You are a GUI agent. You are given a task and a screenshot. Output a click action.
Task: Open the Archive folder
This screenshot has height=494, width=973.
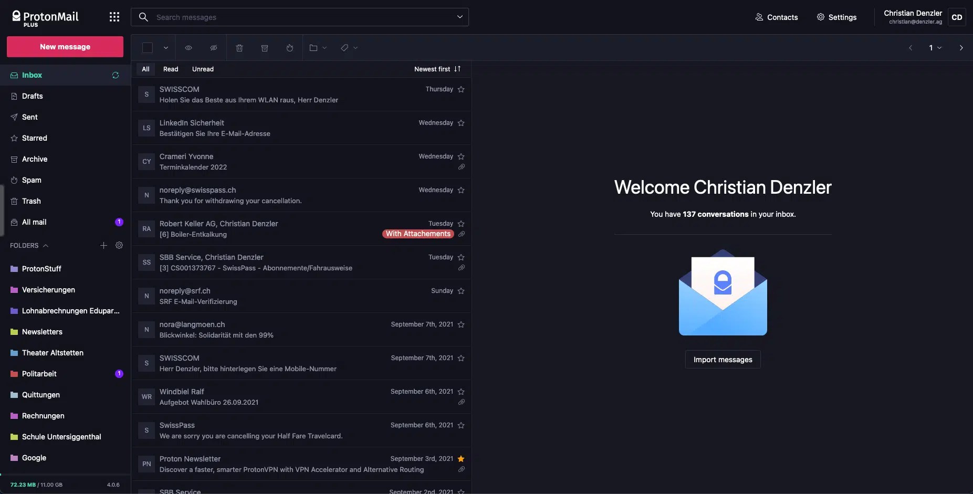(65, 159)
